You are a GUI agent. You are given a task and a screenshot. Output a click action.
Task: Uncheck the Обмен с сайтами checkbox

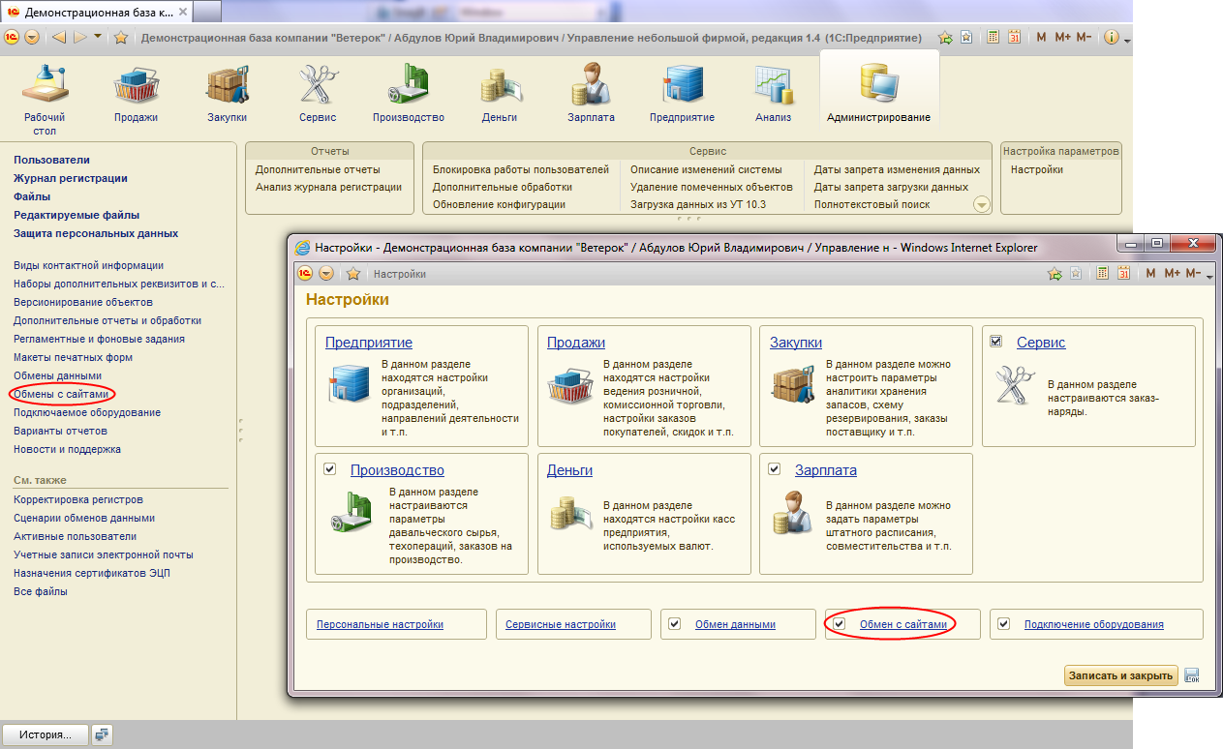(x=840, y=624)
